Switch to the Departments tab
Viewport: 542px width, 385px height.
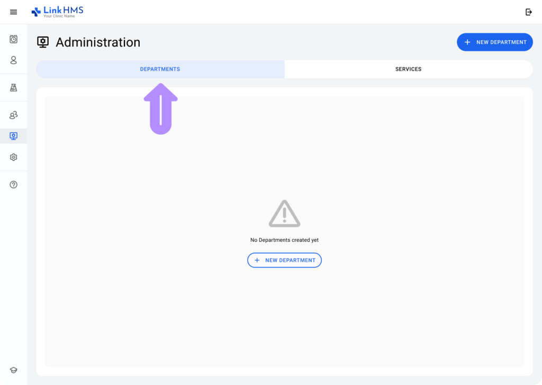pos(160,69)
